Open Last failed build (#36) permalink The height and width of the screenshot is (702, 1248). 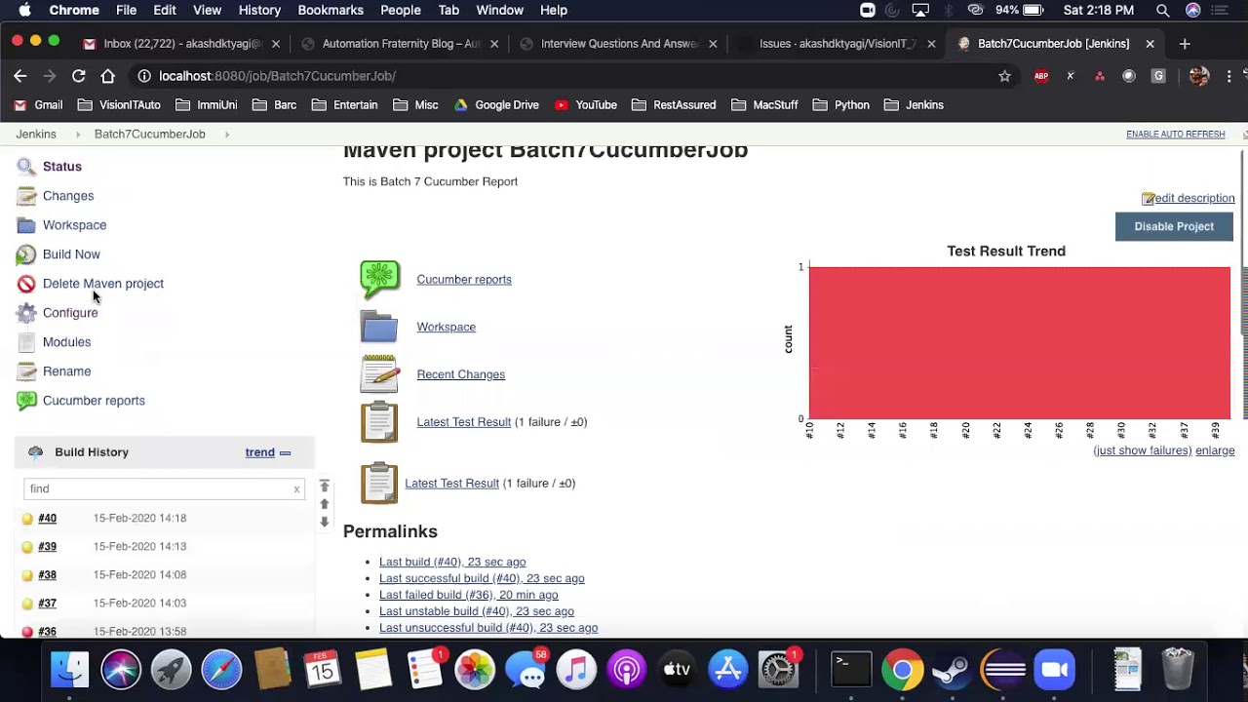click(x=469, y=595)
